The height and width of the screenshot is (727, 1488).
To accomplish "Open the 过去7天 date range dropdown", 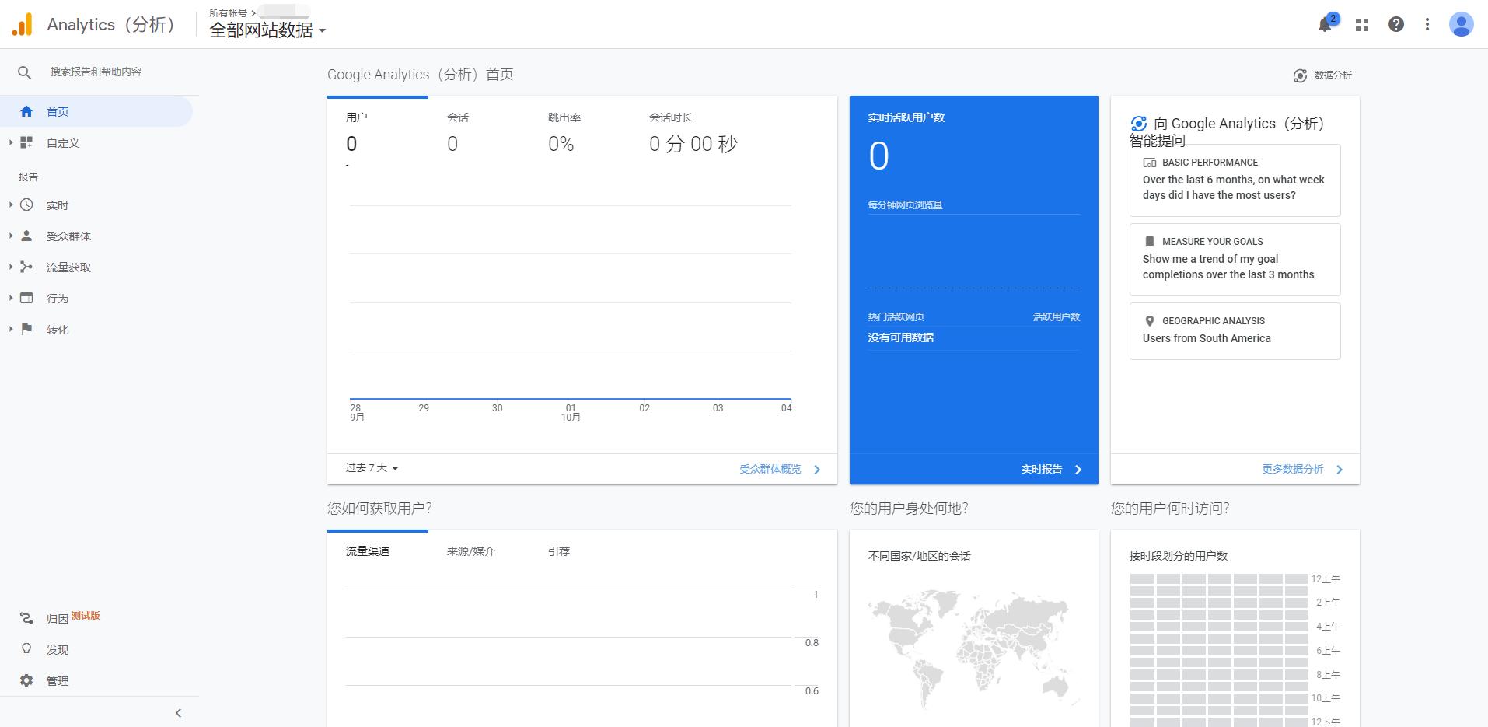I will [371, 467].
